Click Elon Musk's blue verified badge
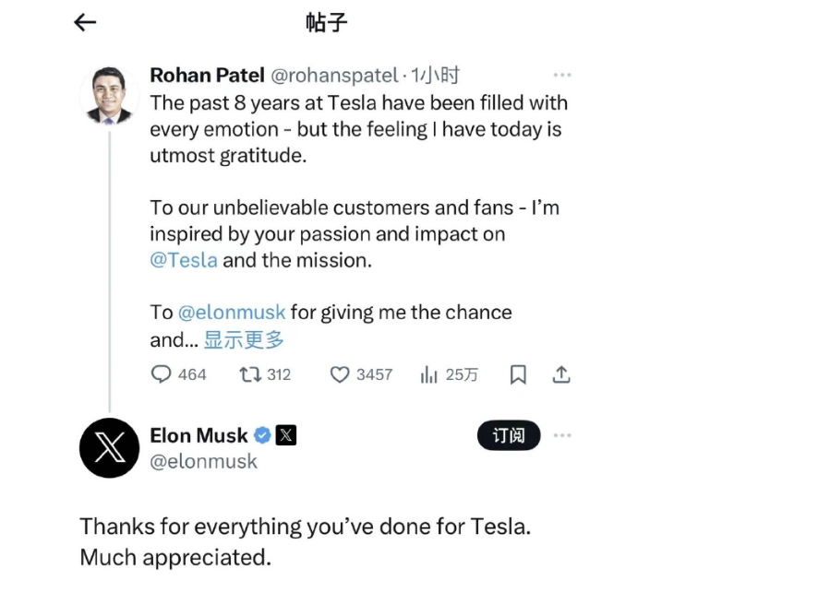The height and width of the screenshot is (592, 818). (x=262, y=435)
